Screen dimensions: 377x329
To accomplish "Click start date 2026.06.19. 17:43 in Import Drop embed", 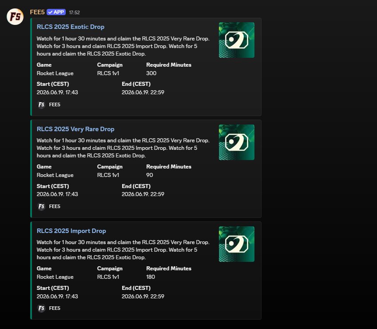I will pyautogui.click(x=57, y=296).
